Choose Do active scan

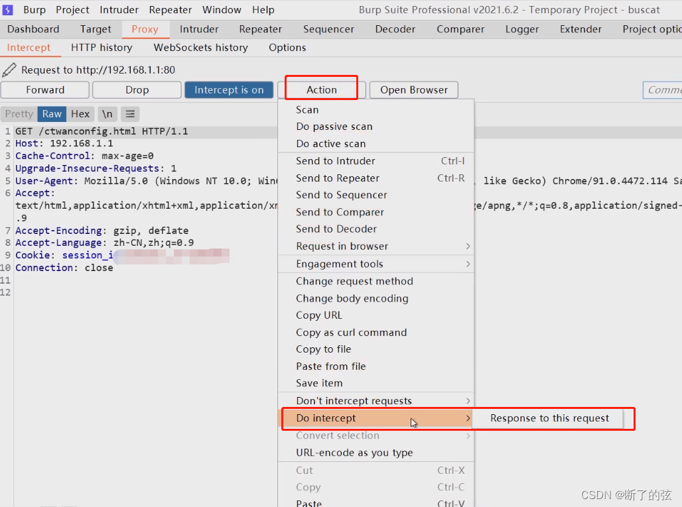click(x=375, y=143)
